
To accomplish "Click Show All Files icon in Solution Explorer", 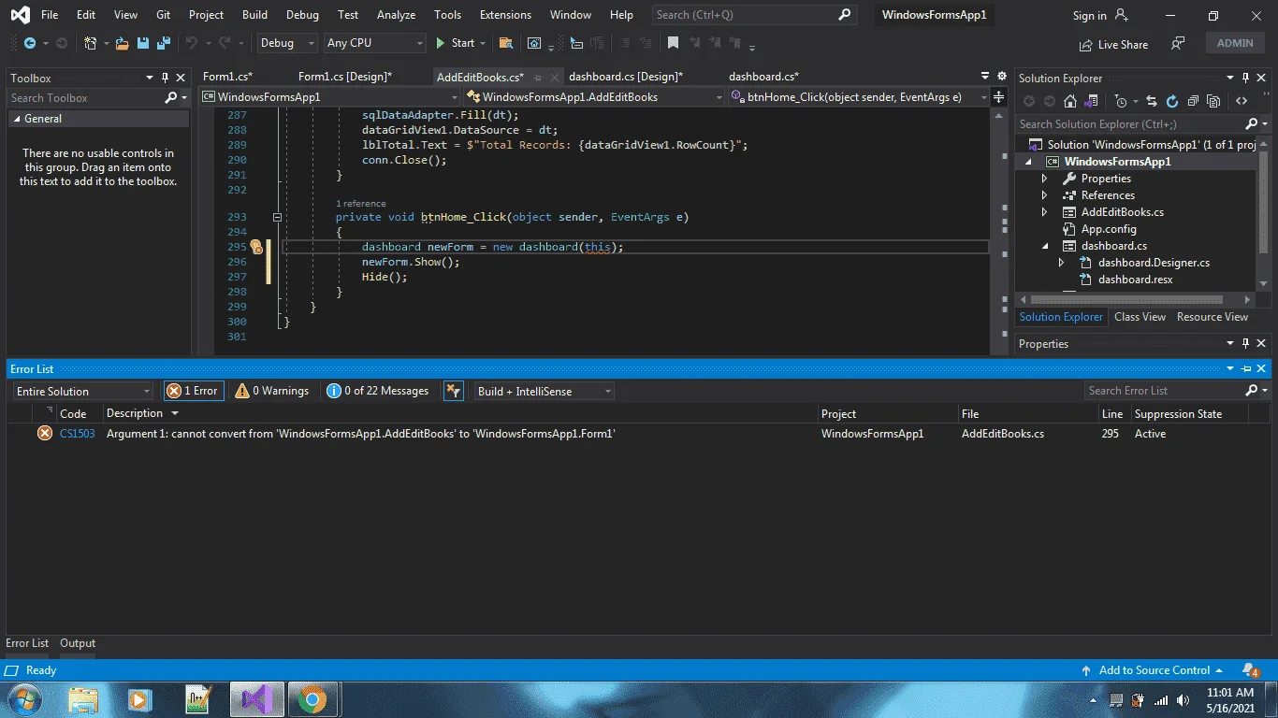I will pyautogui.click(x=1214, y=101).
